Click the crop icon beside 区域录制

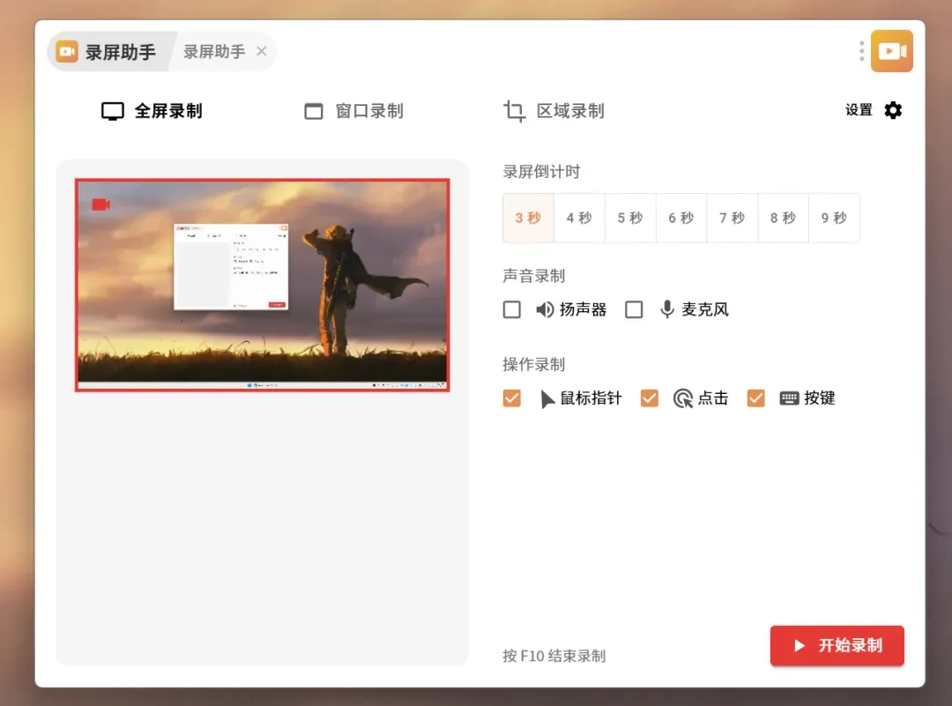tap(514, 111)
